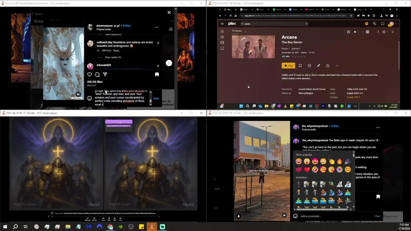Open the Plex more options ellipsis
The width and height of the screenshot is (411, 231).
tap(337, 65)
